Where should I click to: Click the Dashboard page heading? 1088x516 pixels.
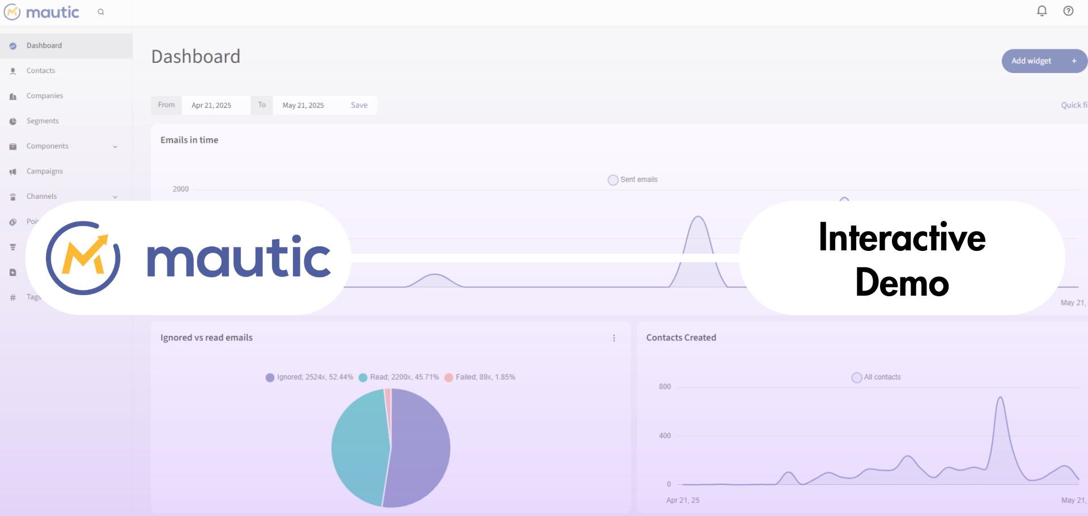coord(196,57)
